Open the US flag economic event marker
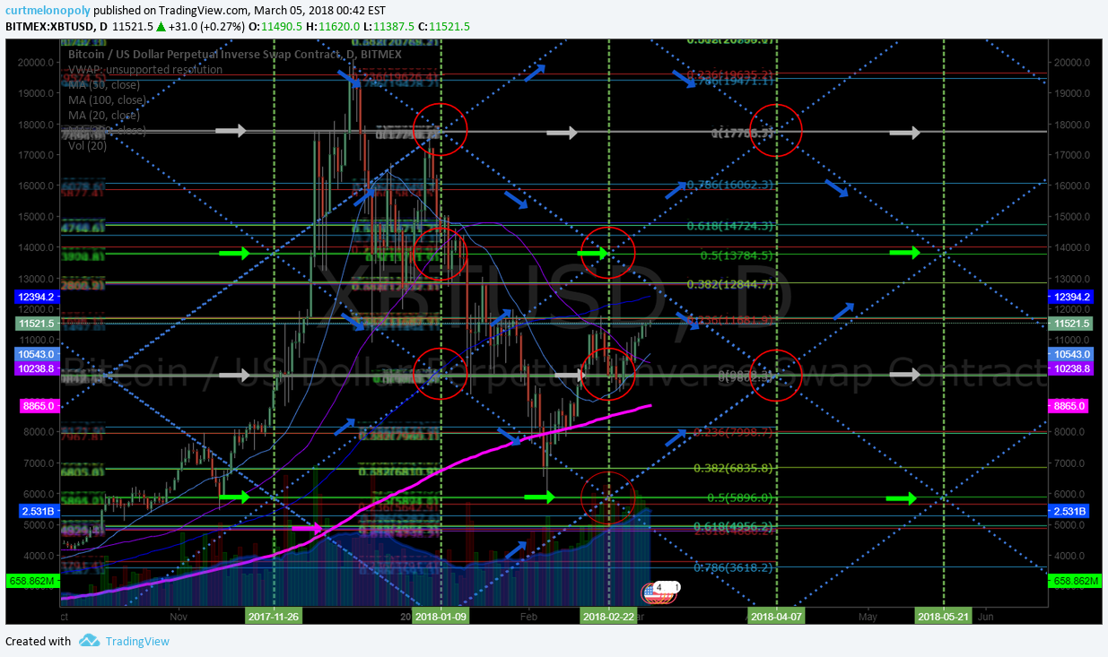 pos(652,593)
